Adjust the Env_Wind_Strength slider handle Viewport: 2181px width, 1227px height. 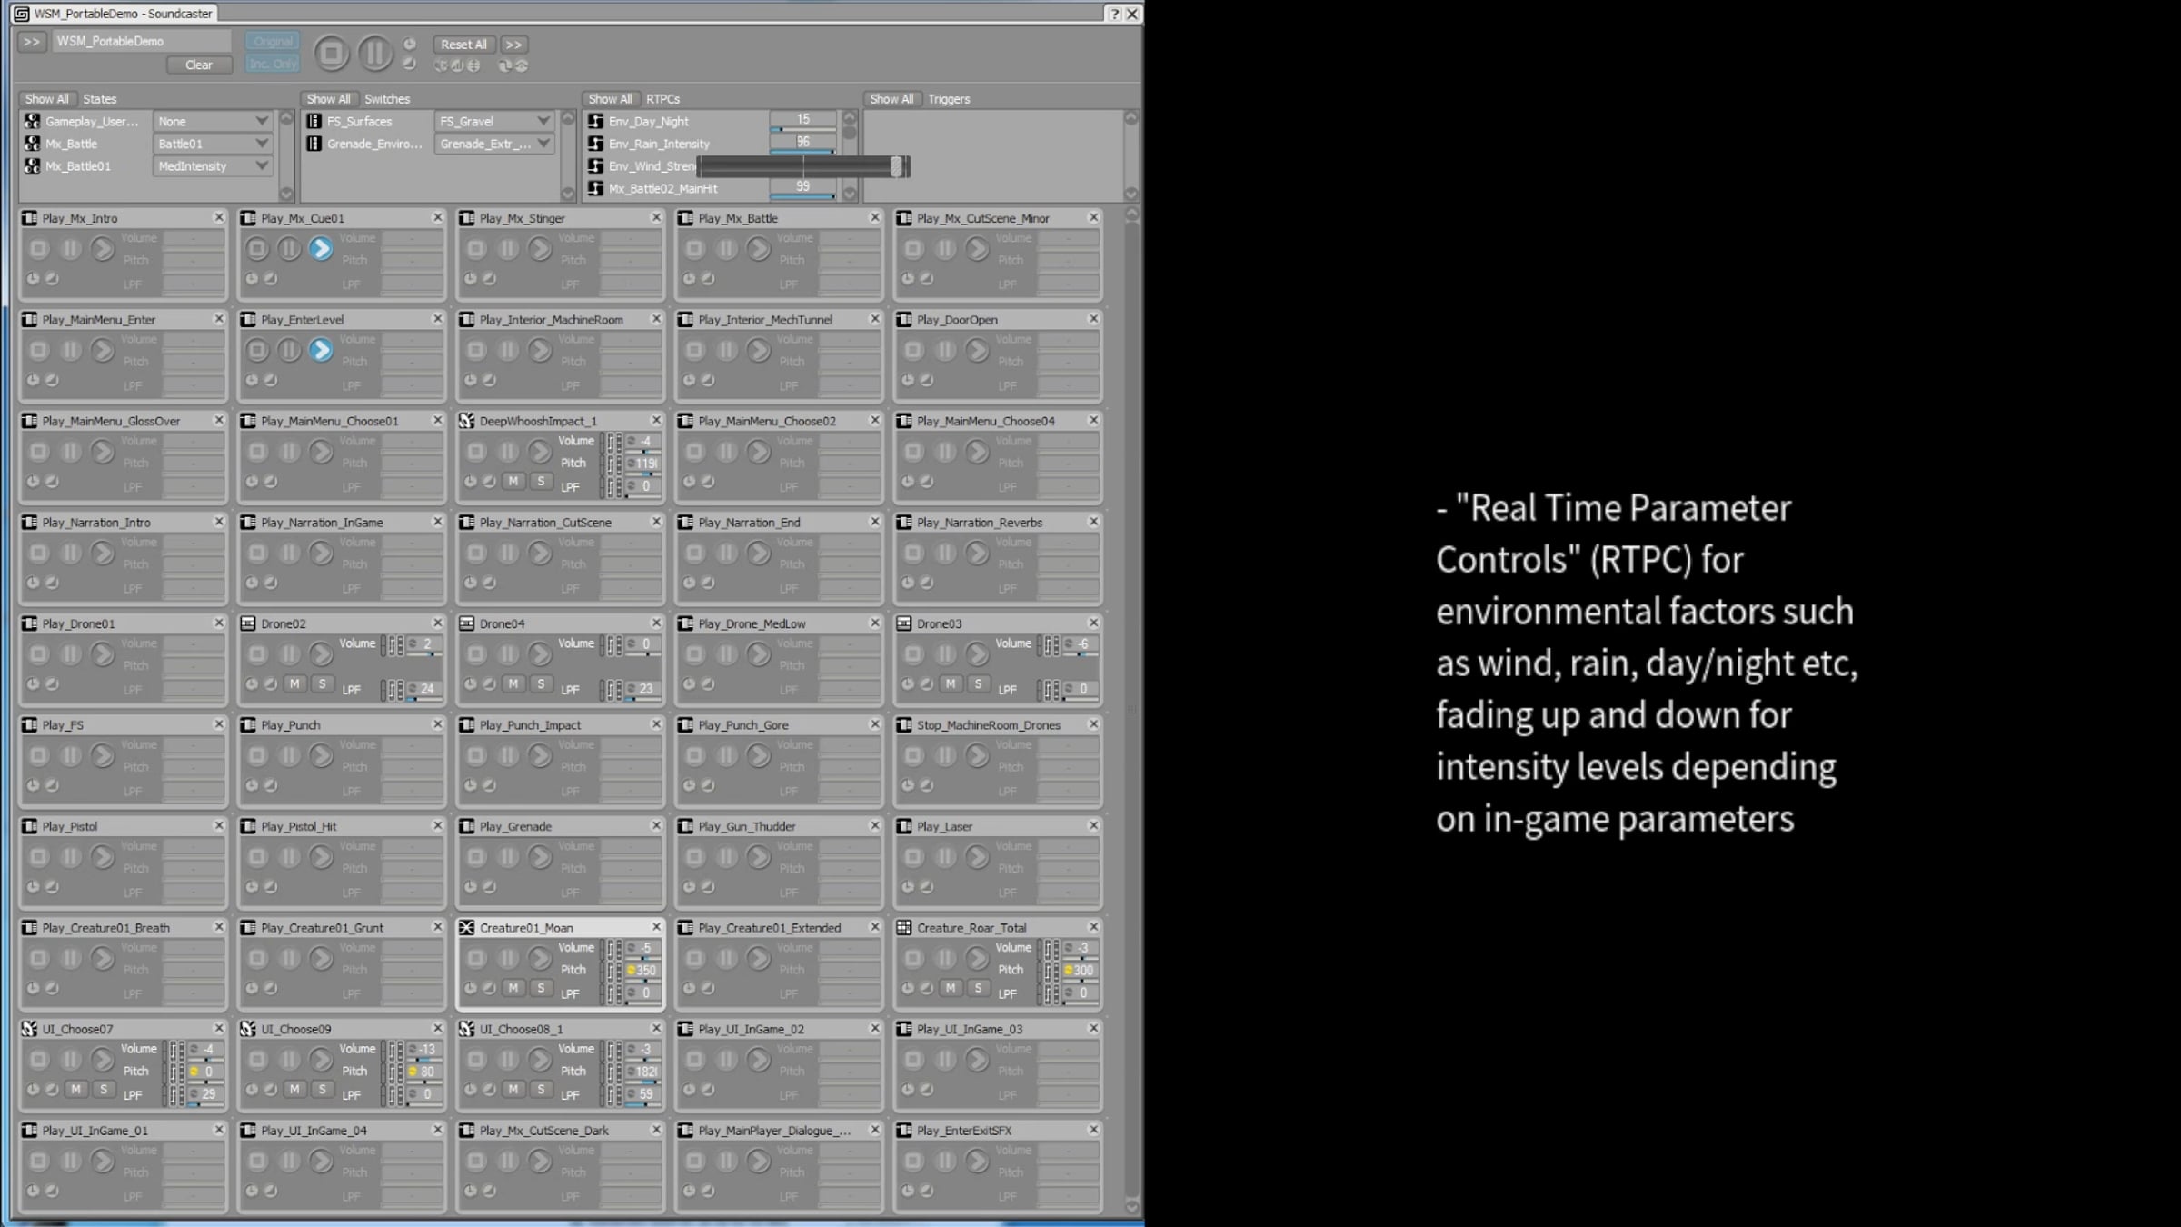tap(896, 166)
